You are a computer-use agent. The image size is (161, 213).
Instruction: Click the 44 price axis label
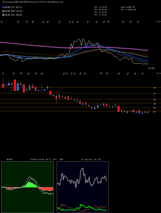click(154, 88)
